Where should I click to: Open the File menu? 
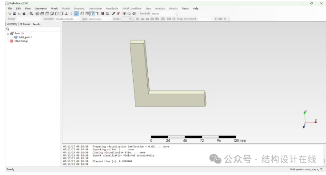[x=10, y=9]
